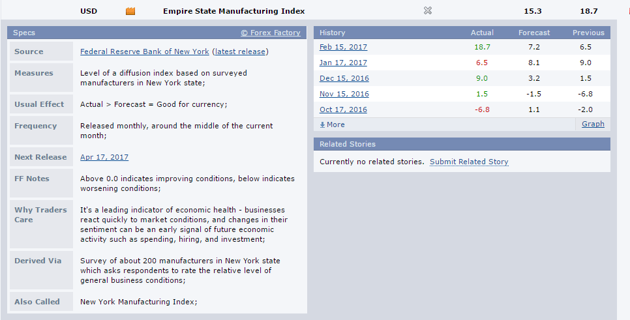
Task: Click the green 18.7 actual value
Action: click(x=482, y=47)
